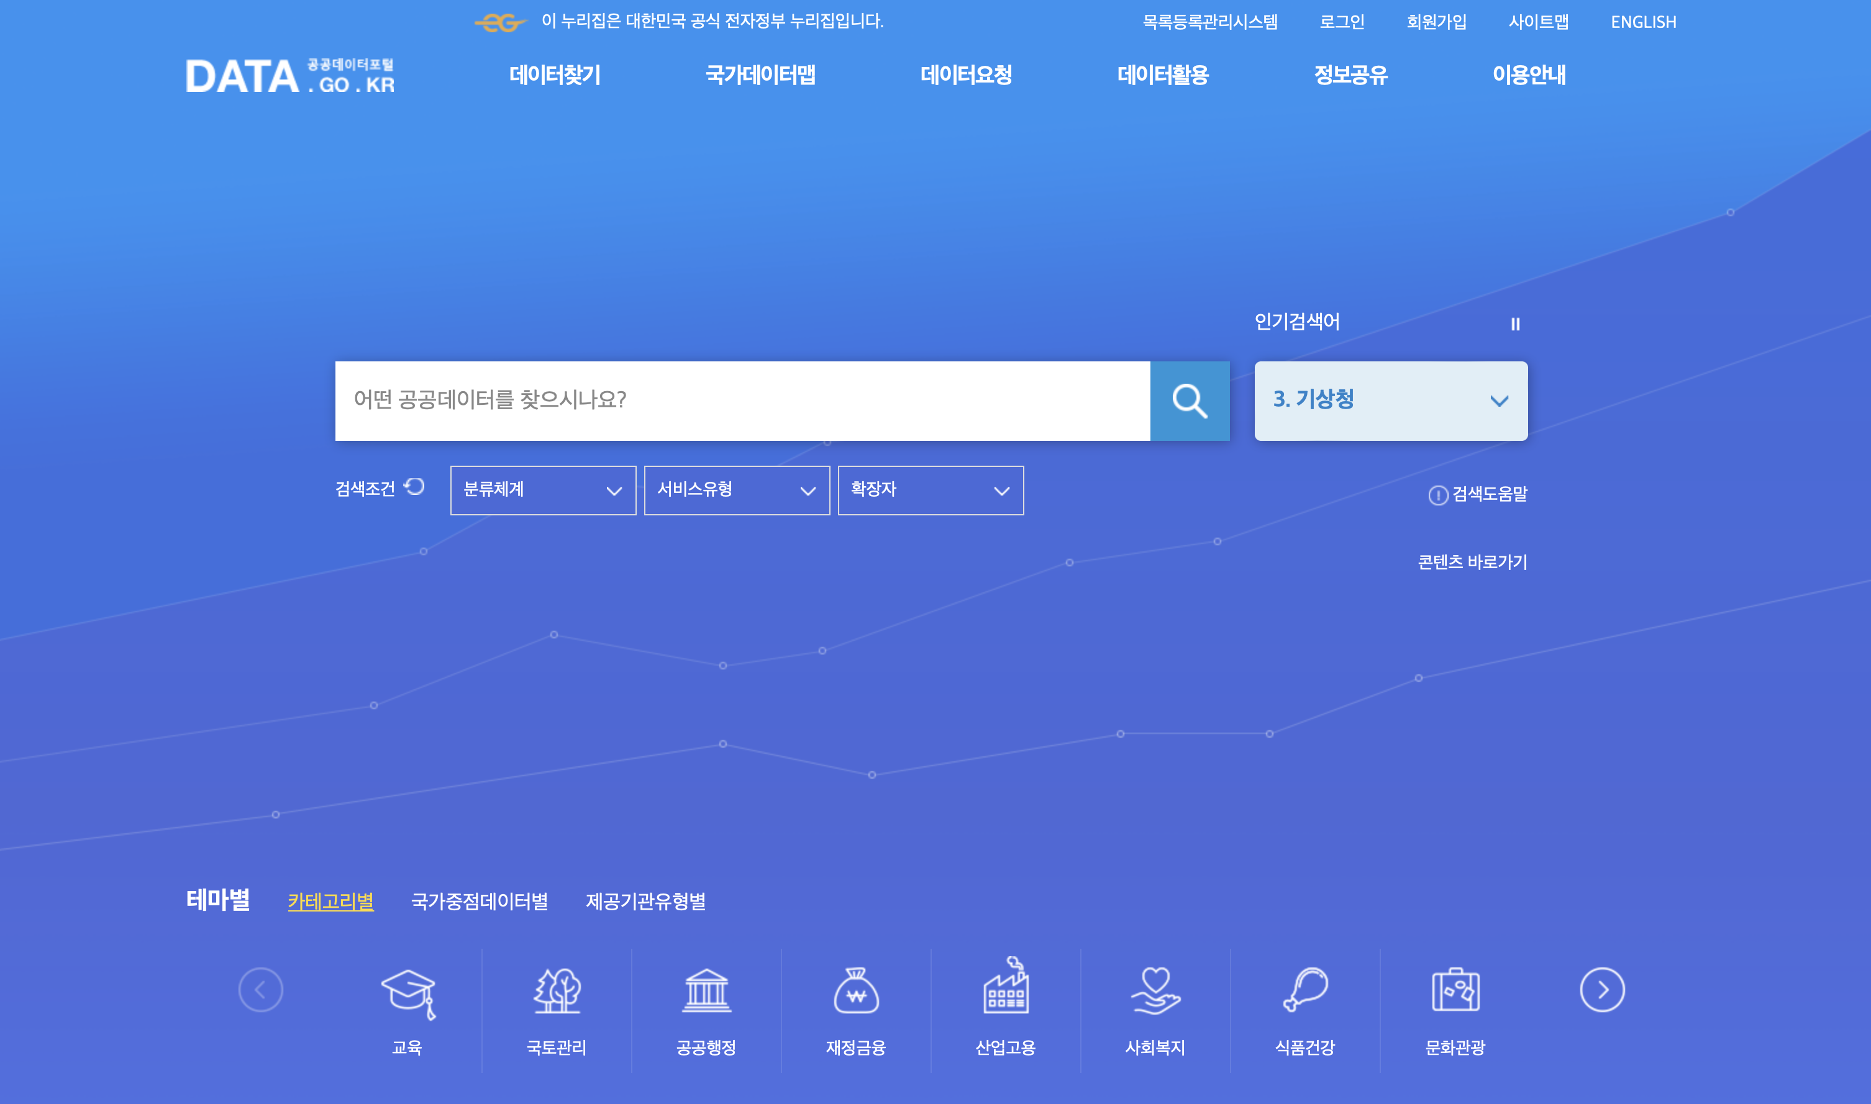
Task: Open the 사회복지 heart-hand icon
Action: click(x=1156, y=990)
